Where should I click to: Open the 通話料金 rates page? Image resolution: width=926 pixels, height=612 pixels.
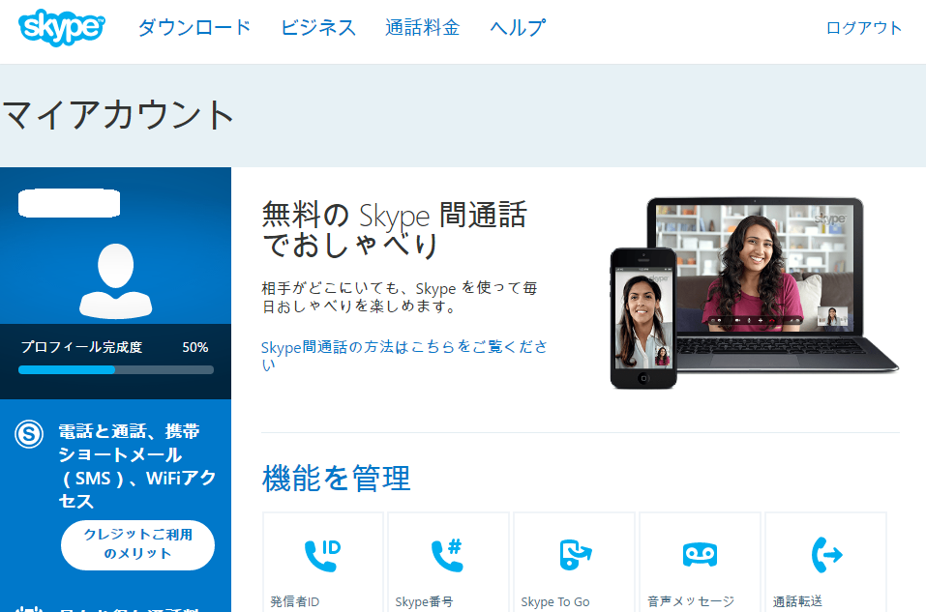(x=422, y=28)
